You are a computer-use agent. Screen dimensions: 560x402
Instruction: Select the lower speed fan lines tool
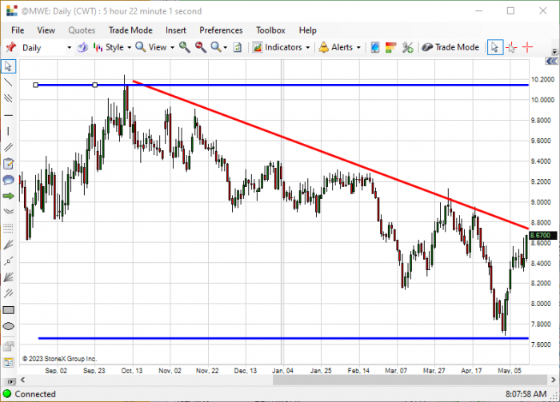coord(8,277)
